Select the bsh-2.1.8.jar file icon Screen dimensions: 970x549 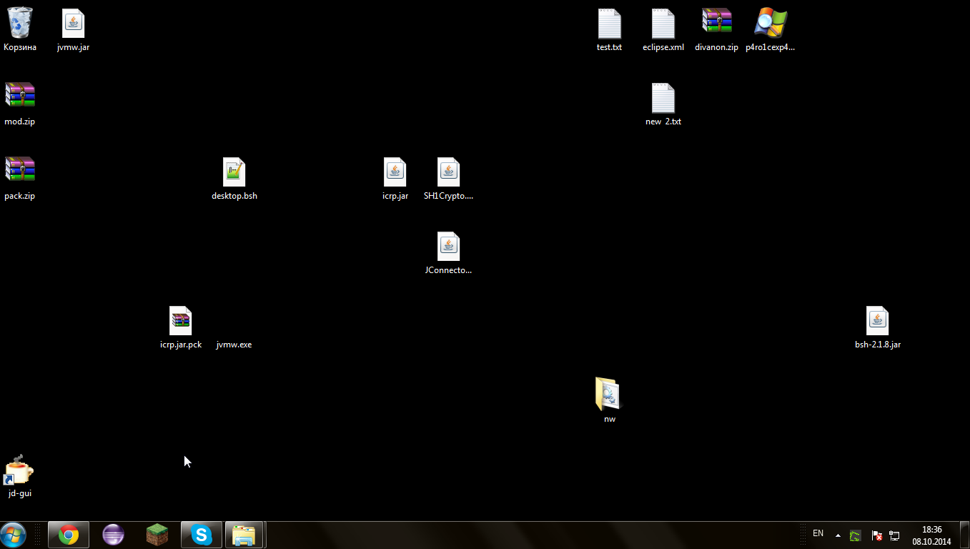pos(877,321)
